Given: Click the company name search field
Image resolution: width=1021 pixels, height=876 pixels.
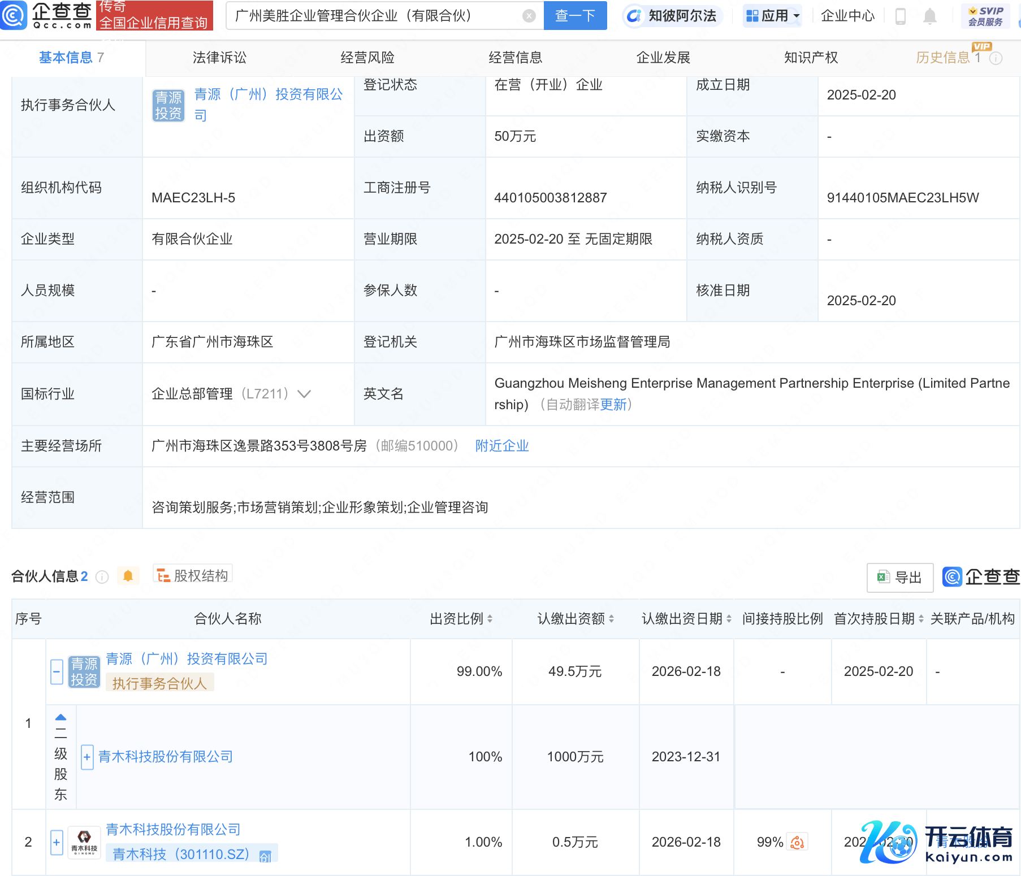Looking at the screenshot, I should point(373,16).
